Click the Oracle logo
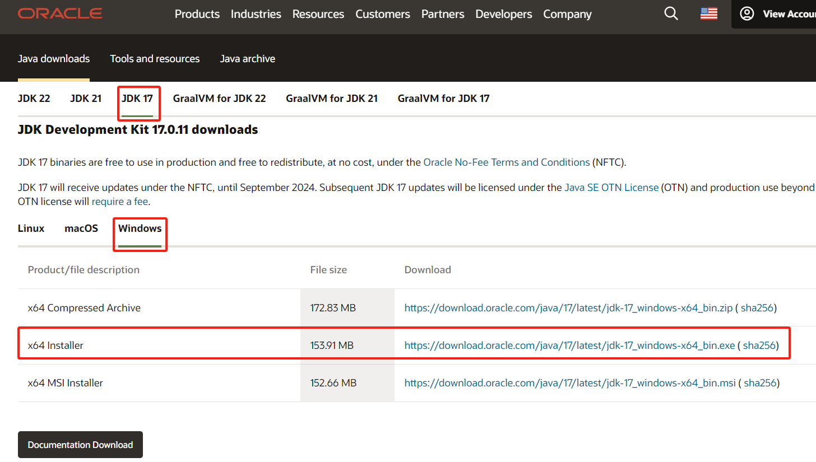This screenshot has height=462, width=816. (60, 13)
